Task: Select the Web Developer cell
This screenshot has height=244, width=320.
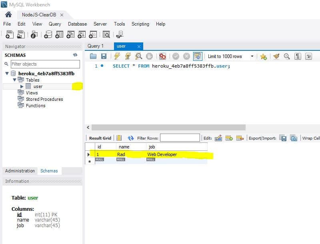Action: point(177,154)
